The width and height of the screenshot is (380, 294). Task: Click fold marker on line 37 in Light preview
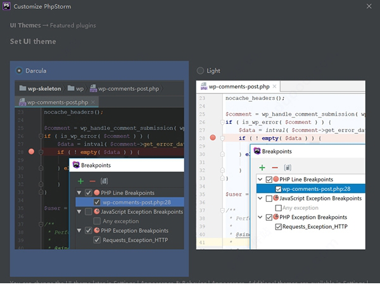(222, 211)
